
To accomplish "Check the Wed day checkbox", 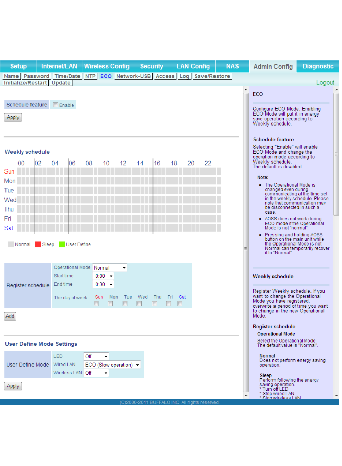I will click(139, 304).
